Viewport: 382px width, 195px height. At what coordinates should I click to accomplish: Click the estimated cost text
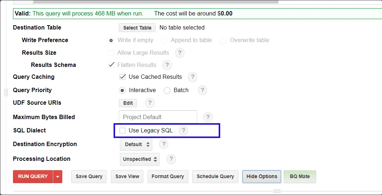193,14
